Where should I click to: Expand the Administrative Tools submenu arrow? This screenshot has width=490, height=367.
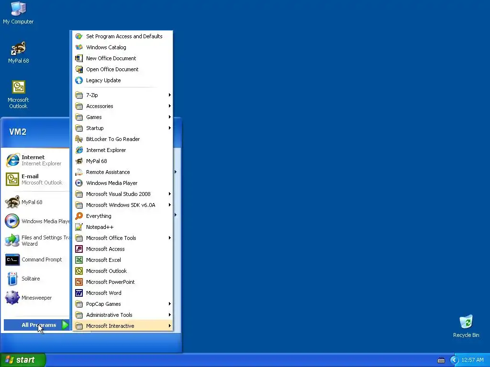click(x=170, y=315)
